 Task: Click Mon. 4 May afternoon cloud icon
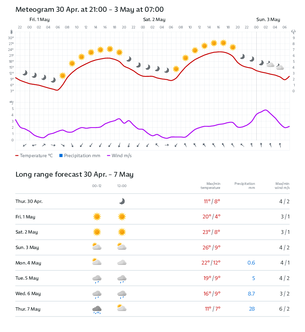click(x=122, y=263)
